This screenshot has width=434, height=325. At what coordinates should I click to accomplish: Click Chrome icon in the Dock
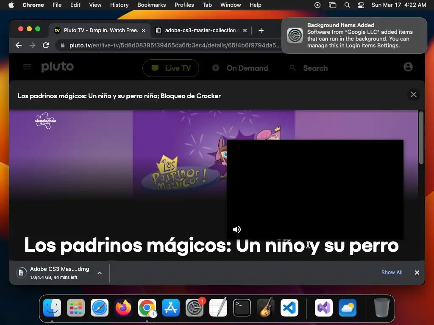click(147, 308)
